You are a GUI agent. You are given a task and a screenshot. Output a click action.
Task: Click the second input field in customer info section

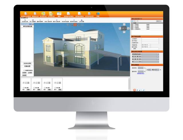[x=150, y=41]
